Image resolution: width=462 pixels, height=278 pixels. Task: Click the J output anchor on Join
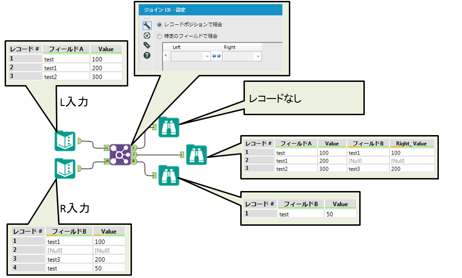pos(134,154)
